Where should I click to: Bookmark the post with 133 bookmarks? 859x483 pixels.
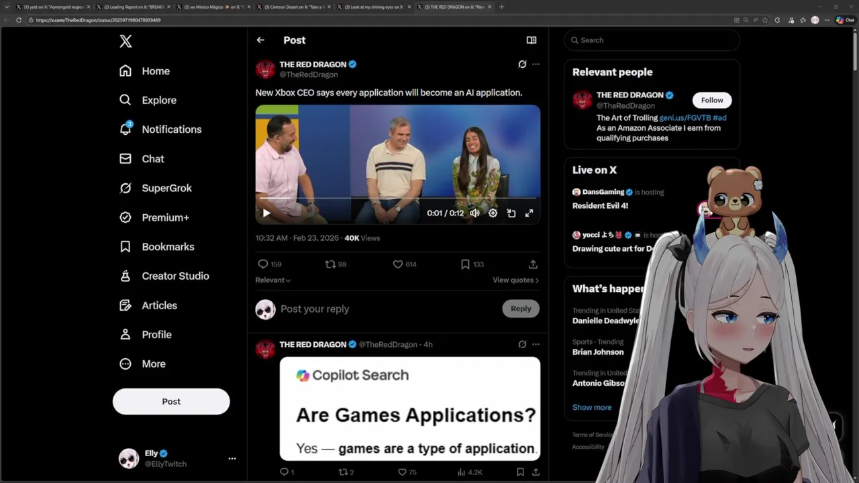click(472, 264)
